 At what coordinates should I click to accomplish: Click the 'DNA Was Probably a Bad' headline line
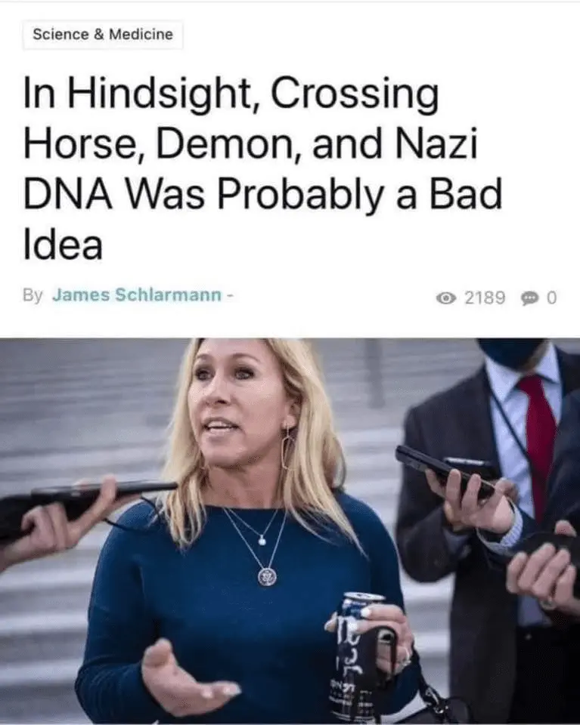[262, 194]
